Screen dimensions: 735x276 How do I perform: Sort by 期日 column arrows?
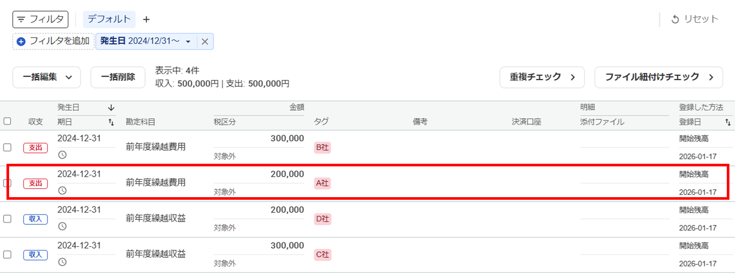click(111, 123)
